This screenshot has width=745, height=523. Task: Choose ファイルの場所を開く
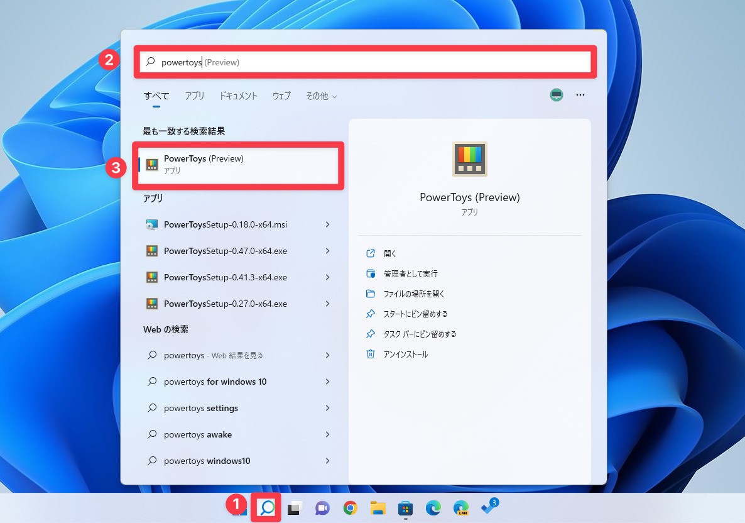[x=414, y=294]
